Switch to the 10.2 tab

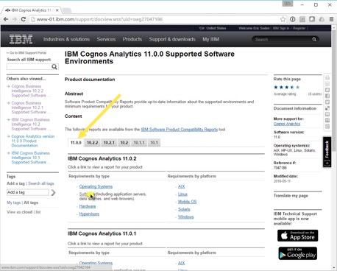coord(124,143)
